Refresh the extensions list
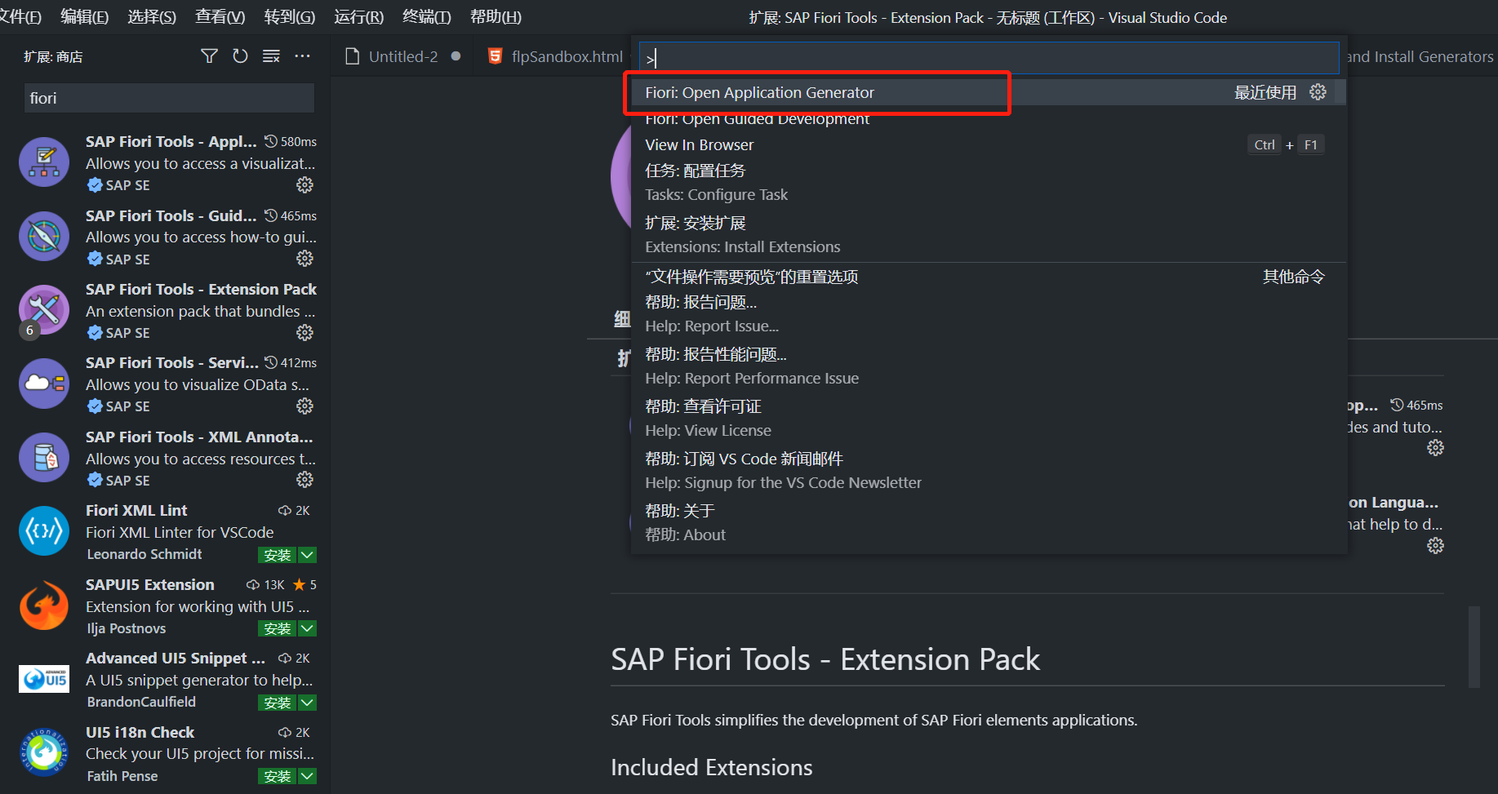The image size is (1498, 794). [x=240, y=55]
